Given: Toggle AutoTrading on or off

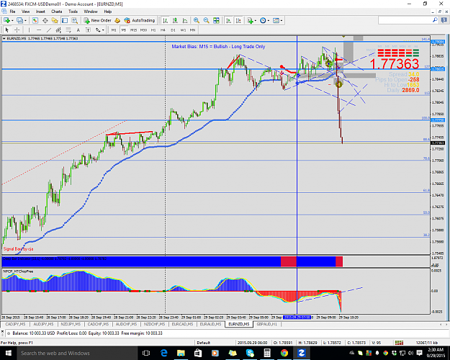Looking at the screenshot, I should (x=140, y=20).
